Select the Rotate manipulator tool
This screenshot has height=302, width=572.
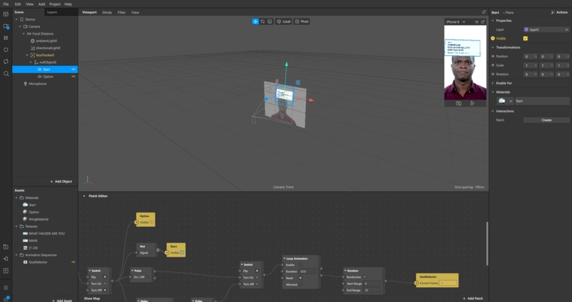click(x=263, y=21)
